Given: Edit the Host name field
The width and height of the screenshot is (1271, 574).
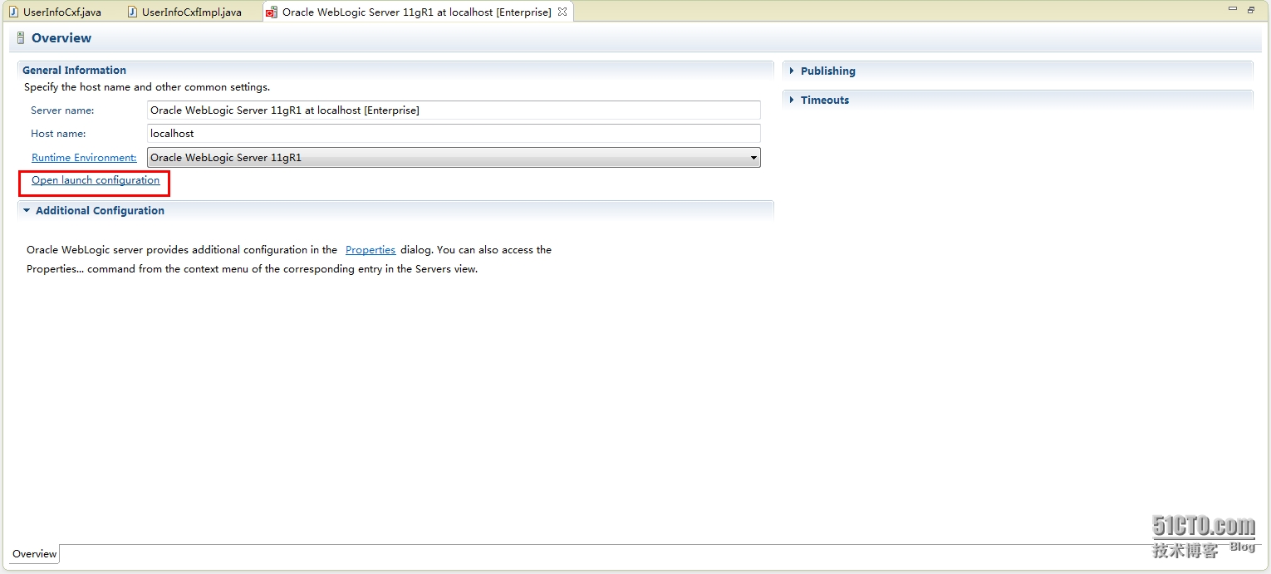Looking at the screenshot, I should coord(454,133).
